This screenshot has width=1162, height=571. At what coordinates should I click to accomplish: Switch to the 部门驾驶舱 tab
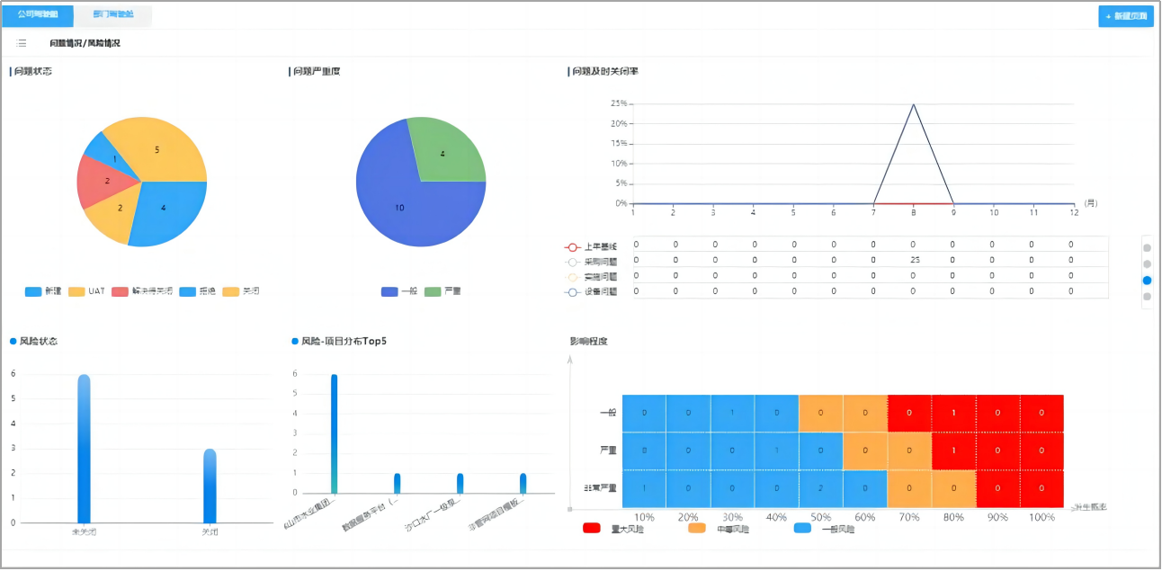[x=113, y=15]
